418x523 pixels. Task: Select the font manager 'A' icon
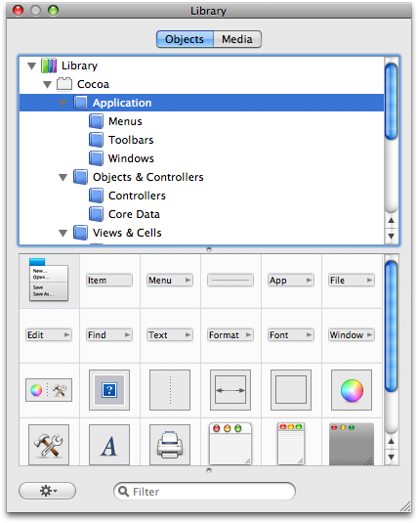pos(109,444)
